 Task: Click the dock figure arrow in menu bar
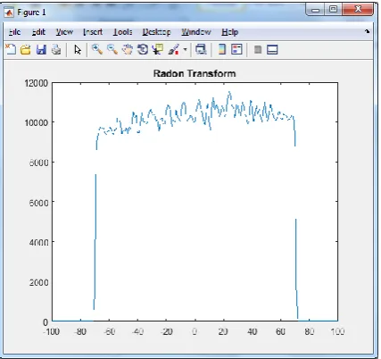[368, 31]
